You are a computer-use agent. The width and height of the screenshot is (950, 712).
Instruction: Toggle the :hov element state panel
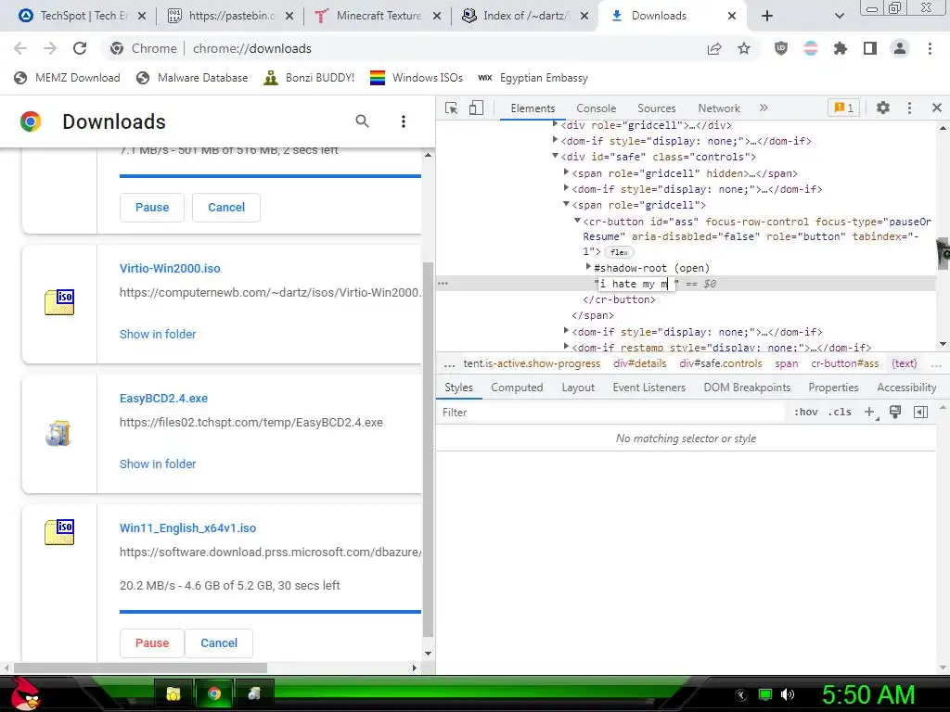[x=806, y=413]
